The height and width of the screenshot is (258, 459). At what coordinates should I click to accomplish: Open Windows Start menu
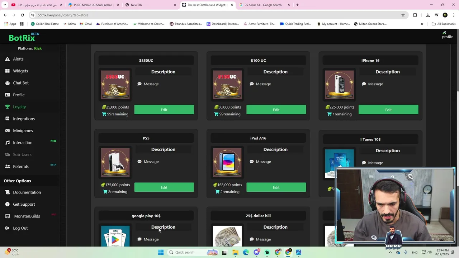(161, 252)
